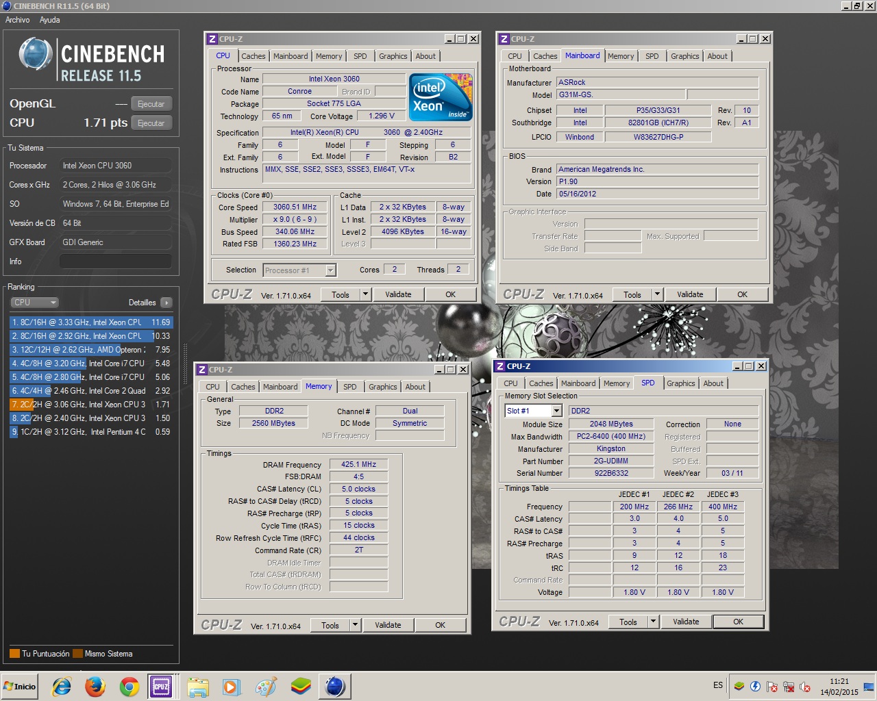
Task: Switch to Caches tab in CPU window
Action: (253, 56)
